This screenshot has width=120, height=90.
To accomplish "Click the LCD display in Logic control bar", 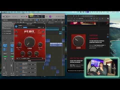I will click(x=37, y=16).
